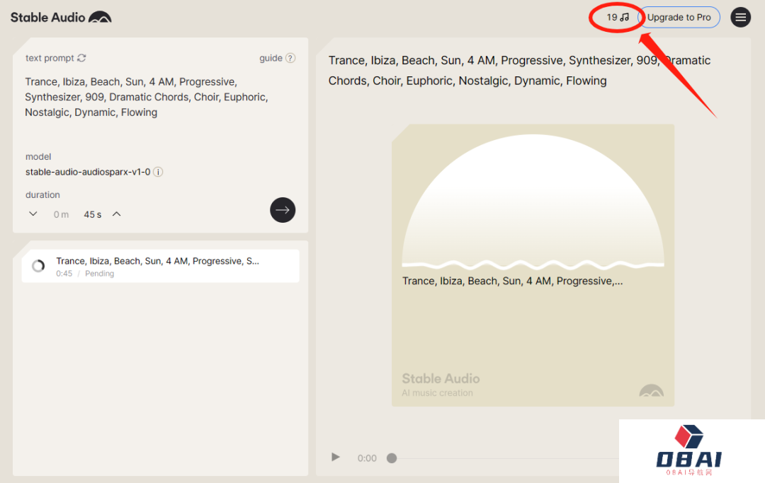Image resolution: width=765 pixels, height=483 pixels.
Task: Open the guide question mark icon
Action: tap(290, 58)
